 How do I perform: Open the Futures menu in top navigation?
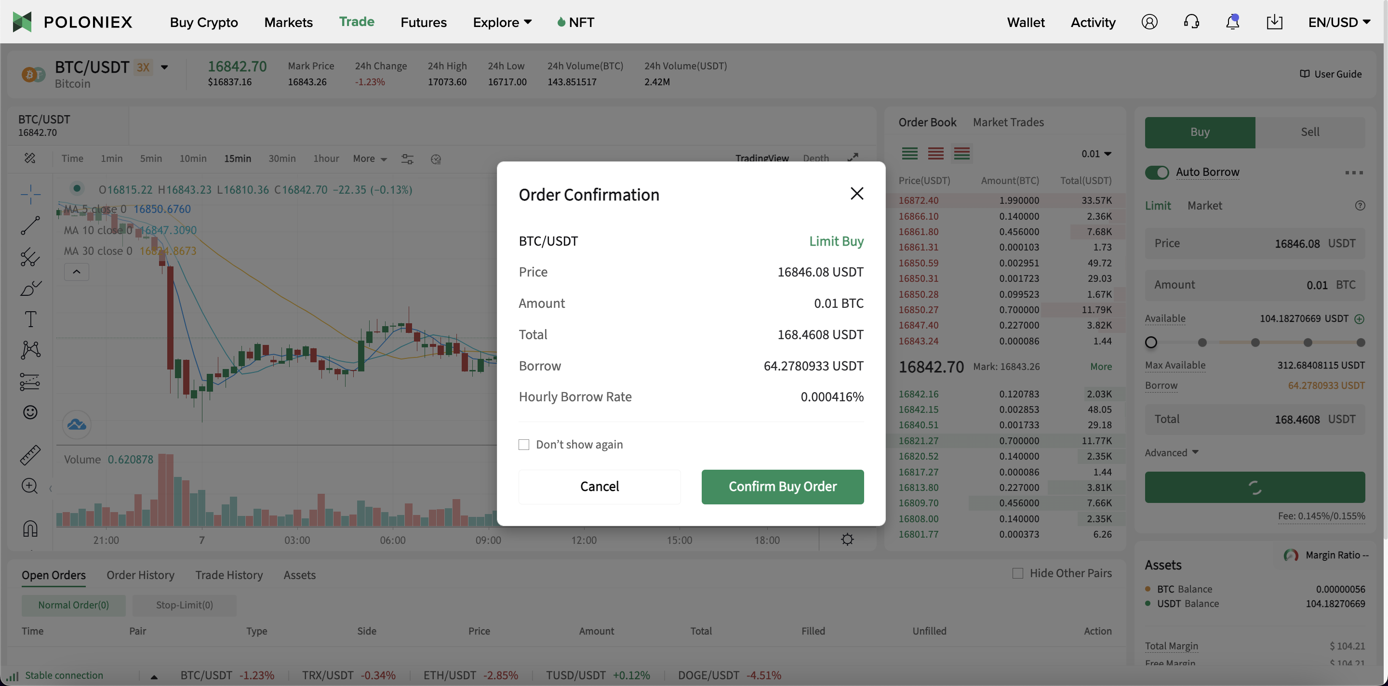423,22
